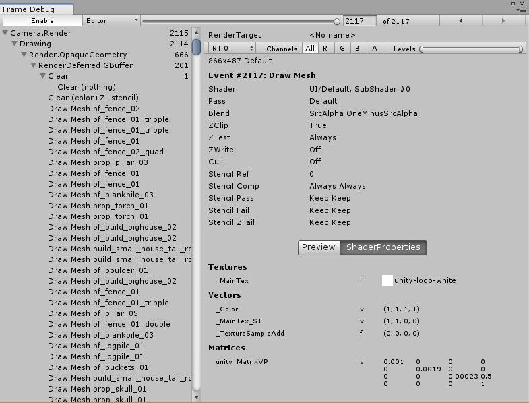This screenshot has height=403, width=529.
Task: Show only the G channel
Action: pos(342,49)
